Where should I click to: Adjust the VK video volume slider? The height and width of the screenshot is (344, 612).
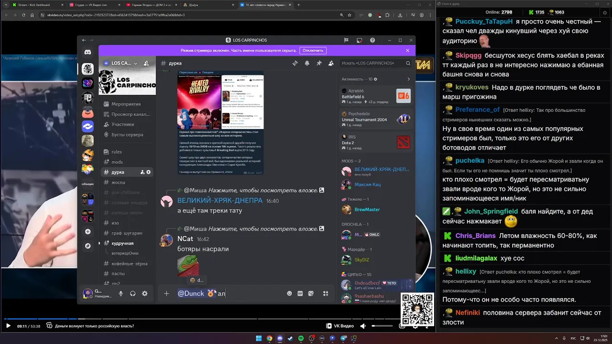(x=382, y=326)
